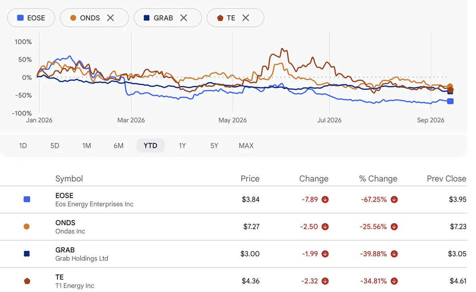Switch chart to 1D range
The height and width of the screenshot is (292, 476).
tap(23, 145)
